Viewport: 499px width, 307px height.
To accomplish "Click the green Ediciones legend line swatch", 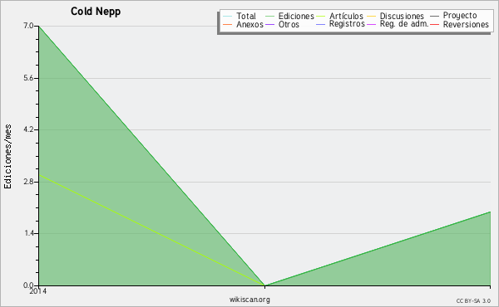I will coord(269,17).
